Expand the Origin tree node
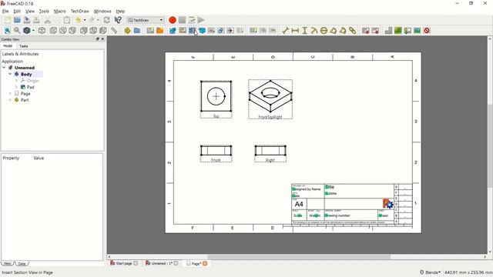 click(x=16, y=81)
